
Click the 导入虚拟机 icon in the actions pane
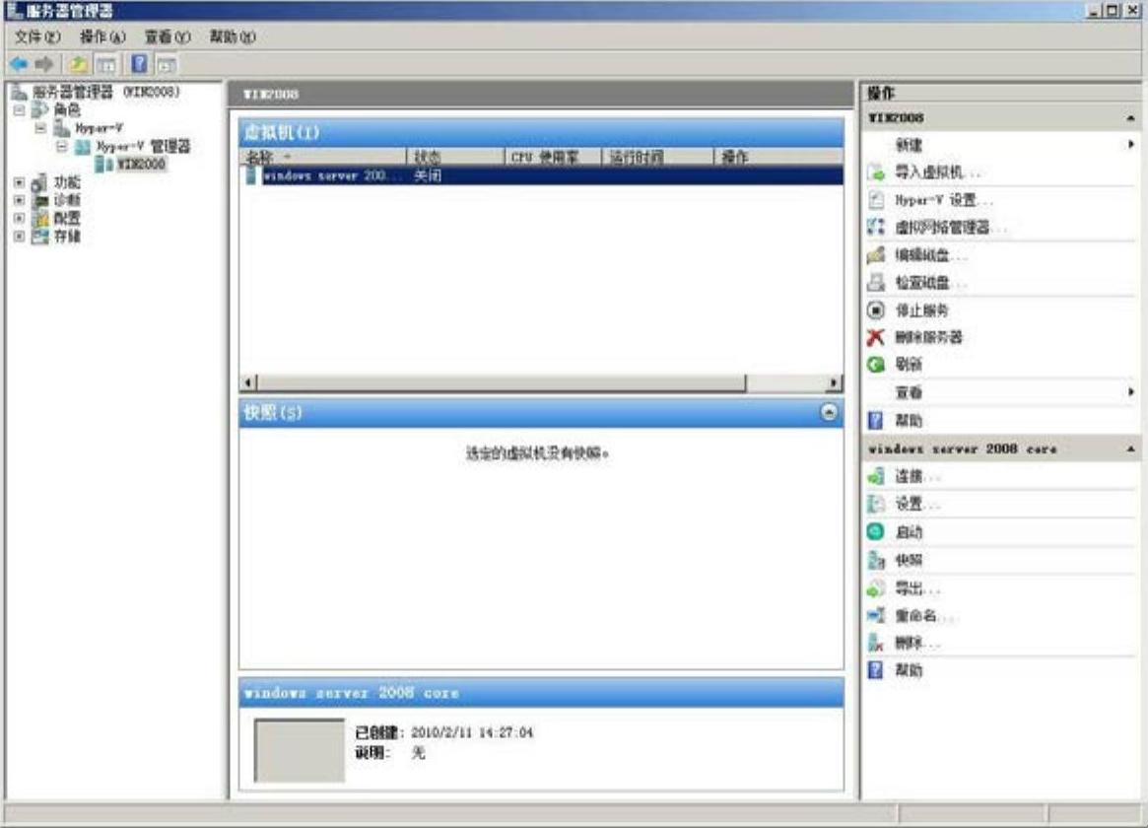(876, 172)
